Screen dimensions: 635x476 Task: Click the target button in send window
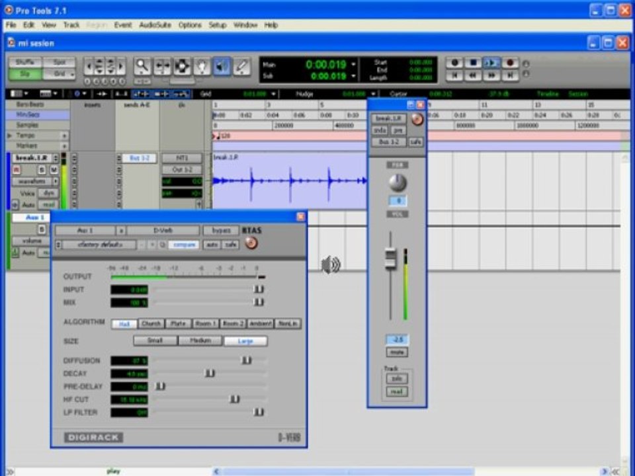pos(417,119)
